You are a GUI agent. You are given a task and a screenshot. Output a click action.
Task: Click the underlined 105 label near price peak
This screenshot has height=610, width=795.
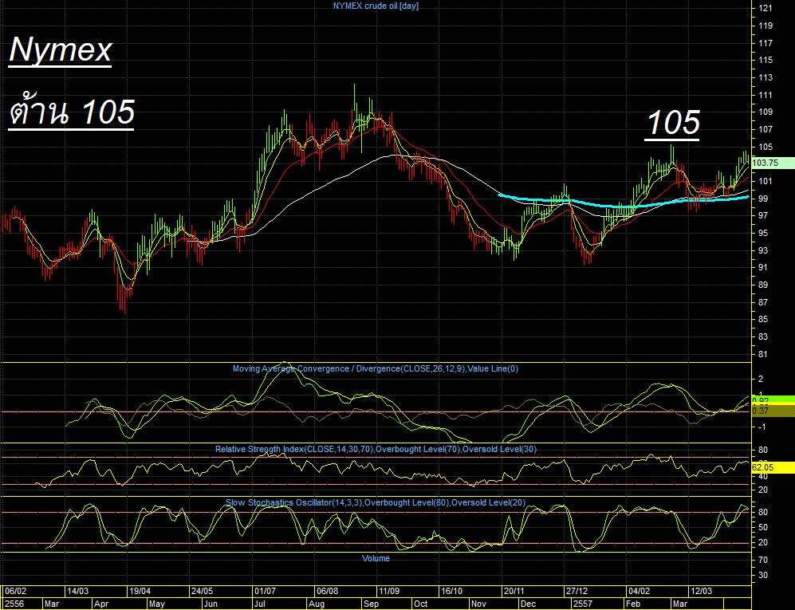672,124
